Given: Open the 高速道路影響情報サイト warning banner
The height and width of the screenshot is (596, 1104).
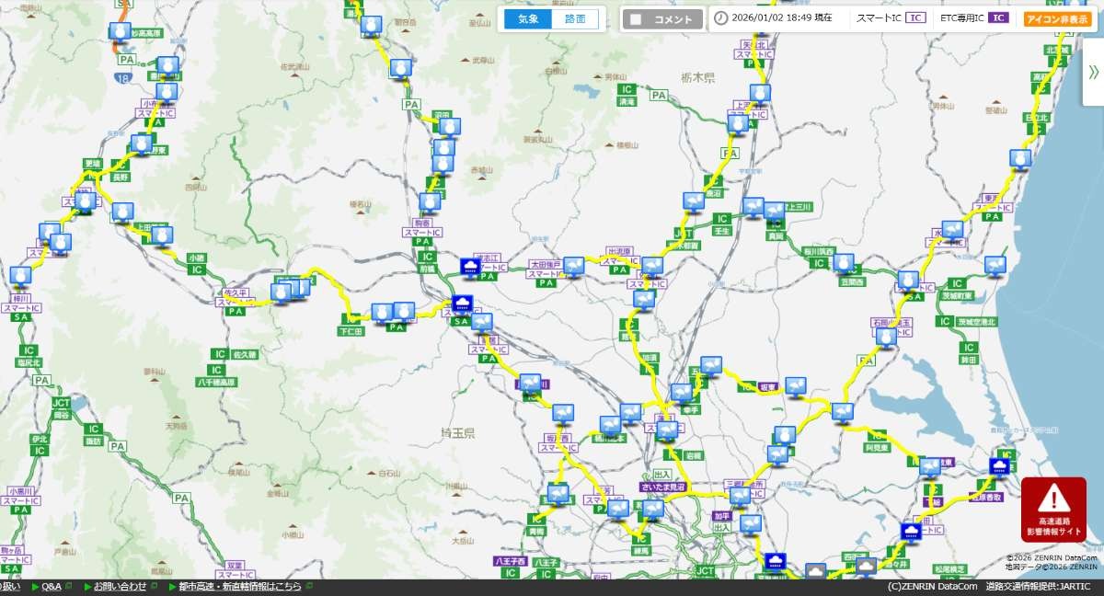Looking at the screenshot, I should tap(1053, 509).
